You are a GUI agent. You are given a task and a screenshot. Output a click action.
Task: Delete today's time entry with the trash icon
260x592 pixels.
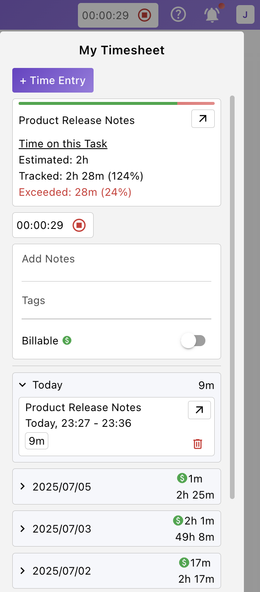click(198, 443)
